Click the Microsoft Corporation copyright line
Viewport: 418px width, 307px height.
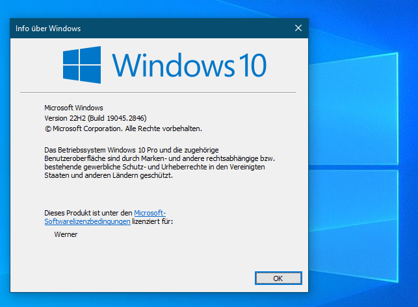(124, 129)
